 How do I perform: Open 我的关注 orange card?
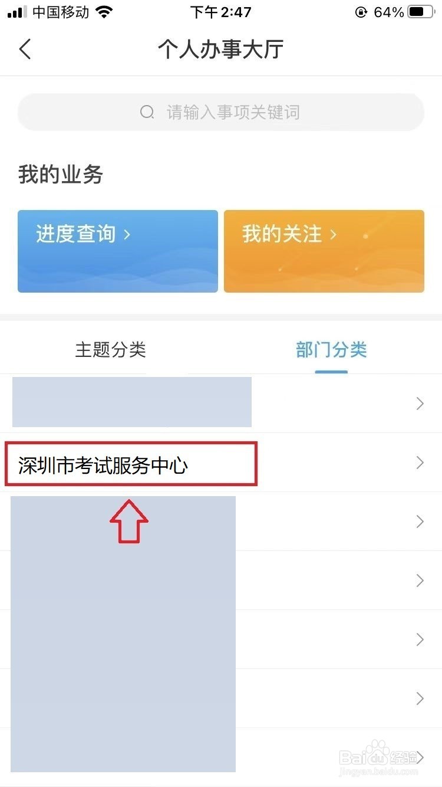tap(324, 251)
